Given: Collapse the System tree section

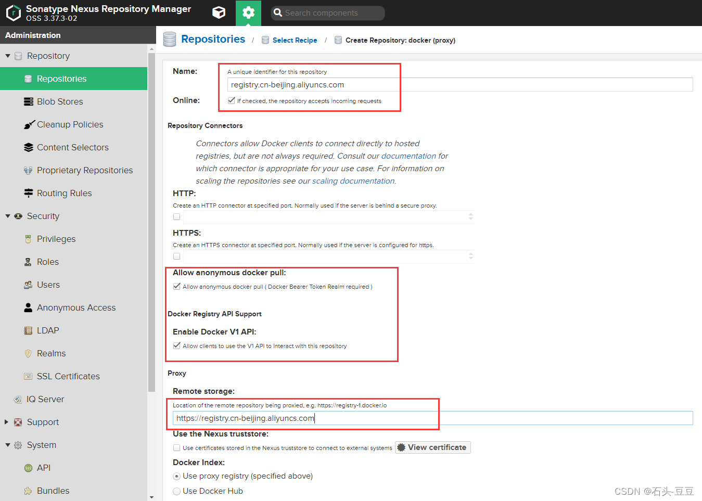Looking at the screenshot, I should coord(8,445).
